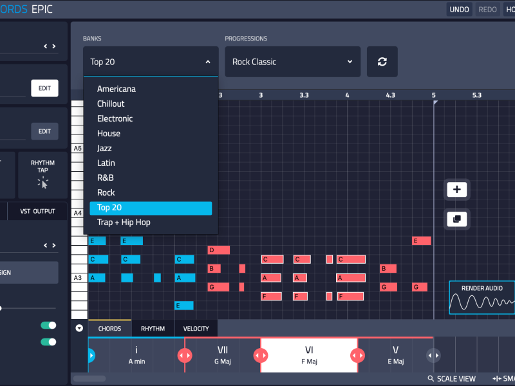Click the plus button to add a chord
Viewport: 515px width, 386px height.
coord(456,189)
